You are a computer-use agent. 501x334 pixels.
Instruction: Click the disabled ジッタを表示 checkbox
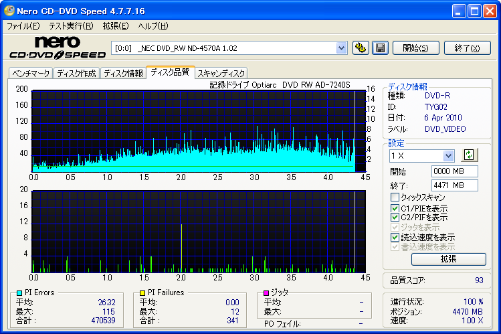click(x=395, y=228)
